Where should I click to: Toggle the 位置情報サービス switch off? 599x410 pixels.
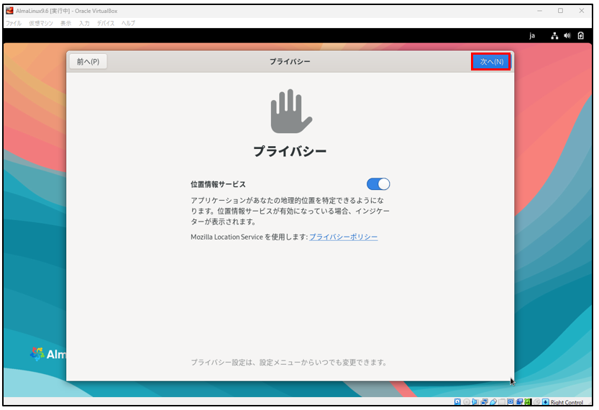378,184
